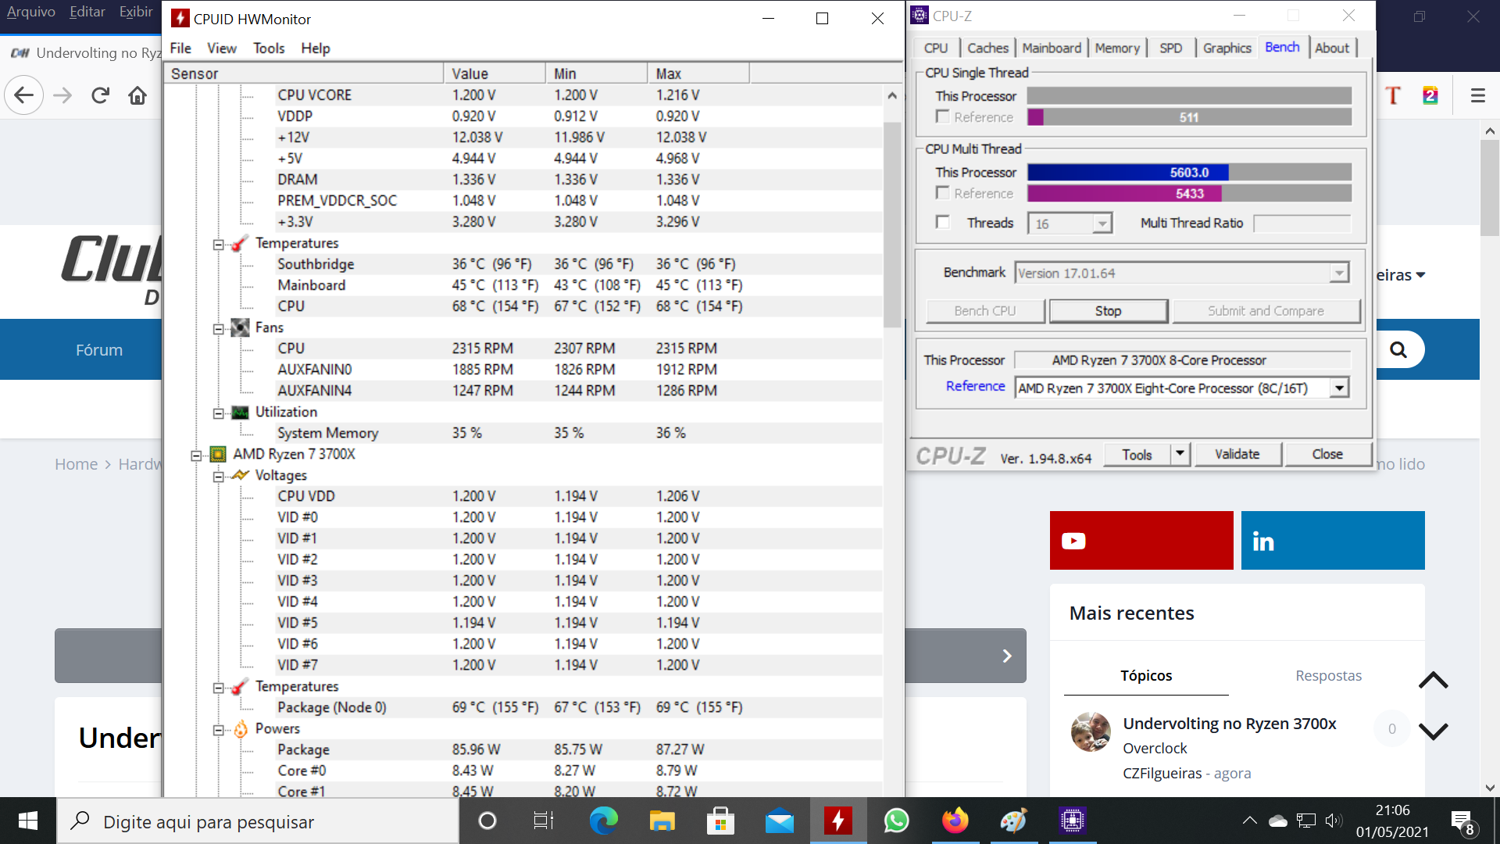The image size is (1500, 844).
Task: Toggle Single Thread Reference checkbox
Action: coord(943,116)
